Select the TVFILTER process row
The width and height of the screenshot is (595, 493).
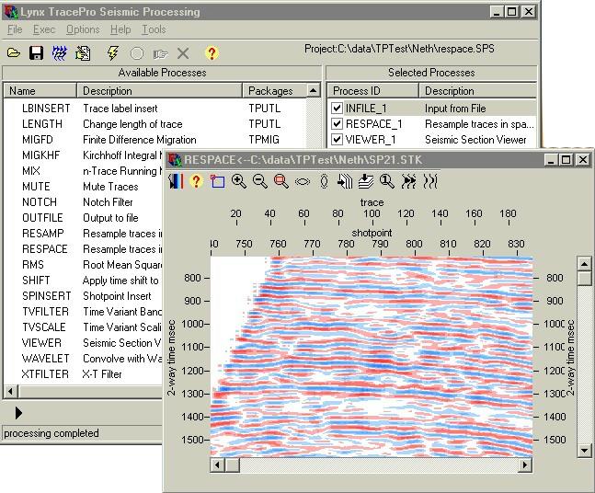84,311
